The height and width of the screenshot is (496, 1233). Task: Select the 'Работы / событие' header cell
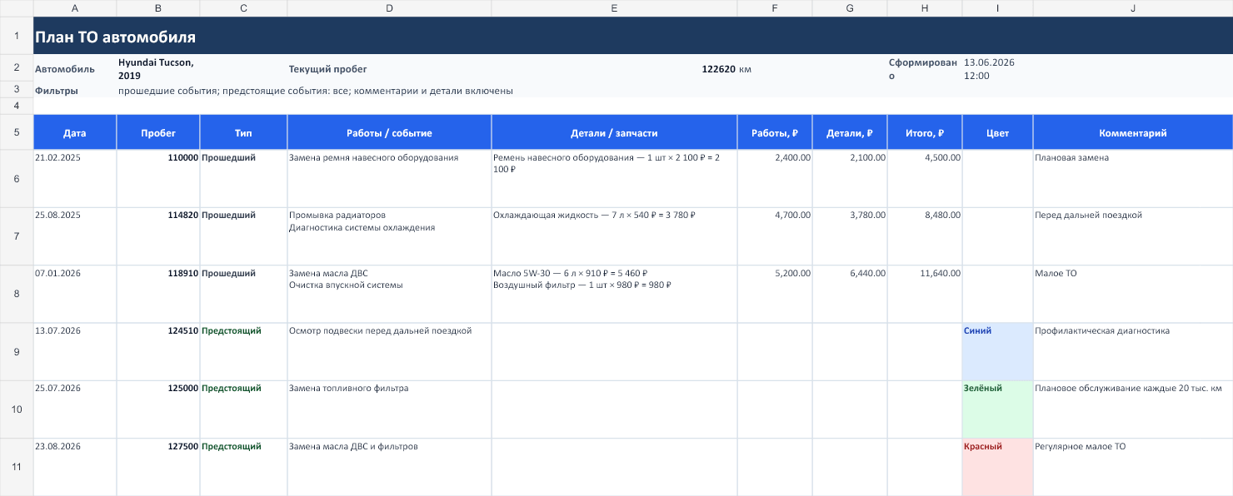[x=389, y=133]
